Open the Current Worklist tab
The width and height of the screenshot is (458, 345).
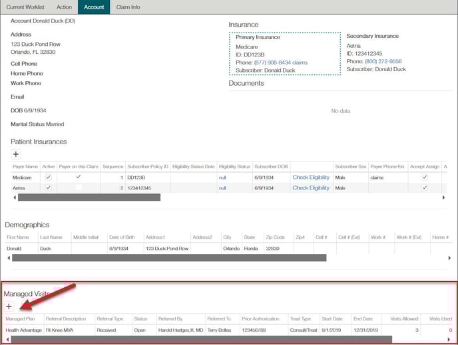click(24, 7)
